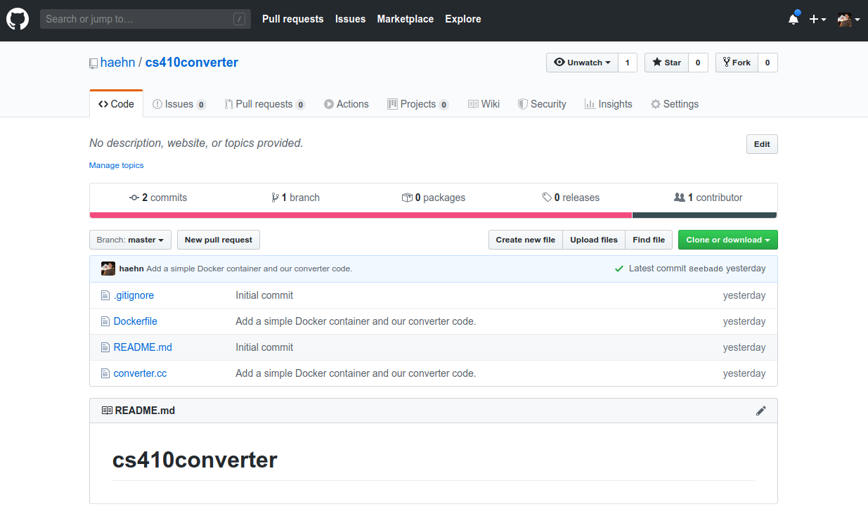The width and height of the screenshot is (868, 509).
Task: Click the dark language bar segment
Action: [x=705, y=215]
